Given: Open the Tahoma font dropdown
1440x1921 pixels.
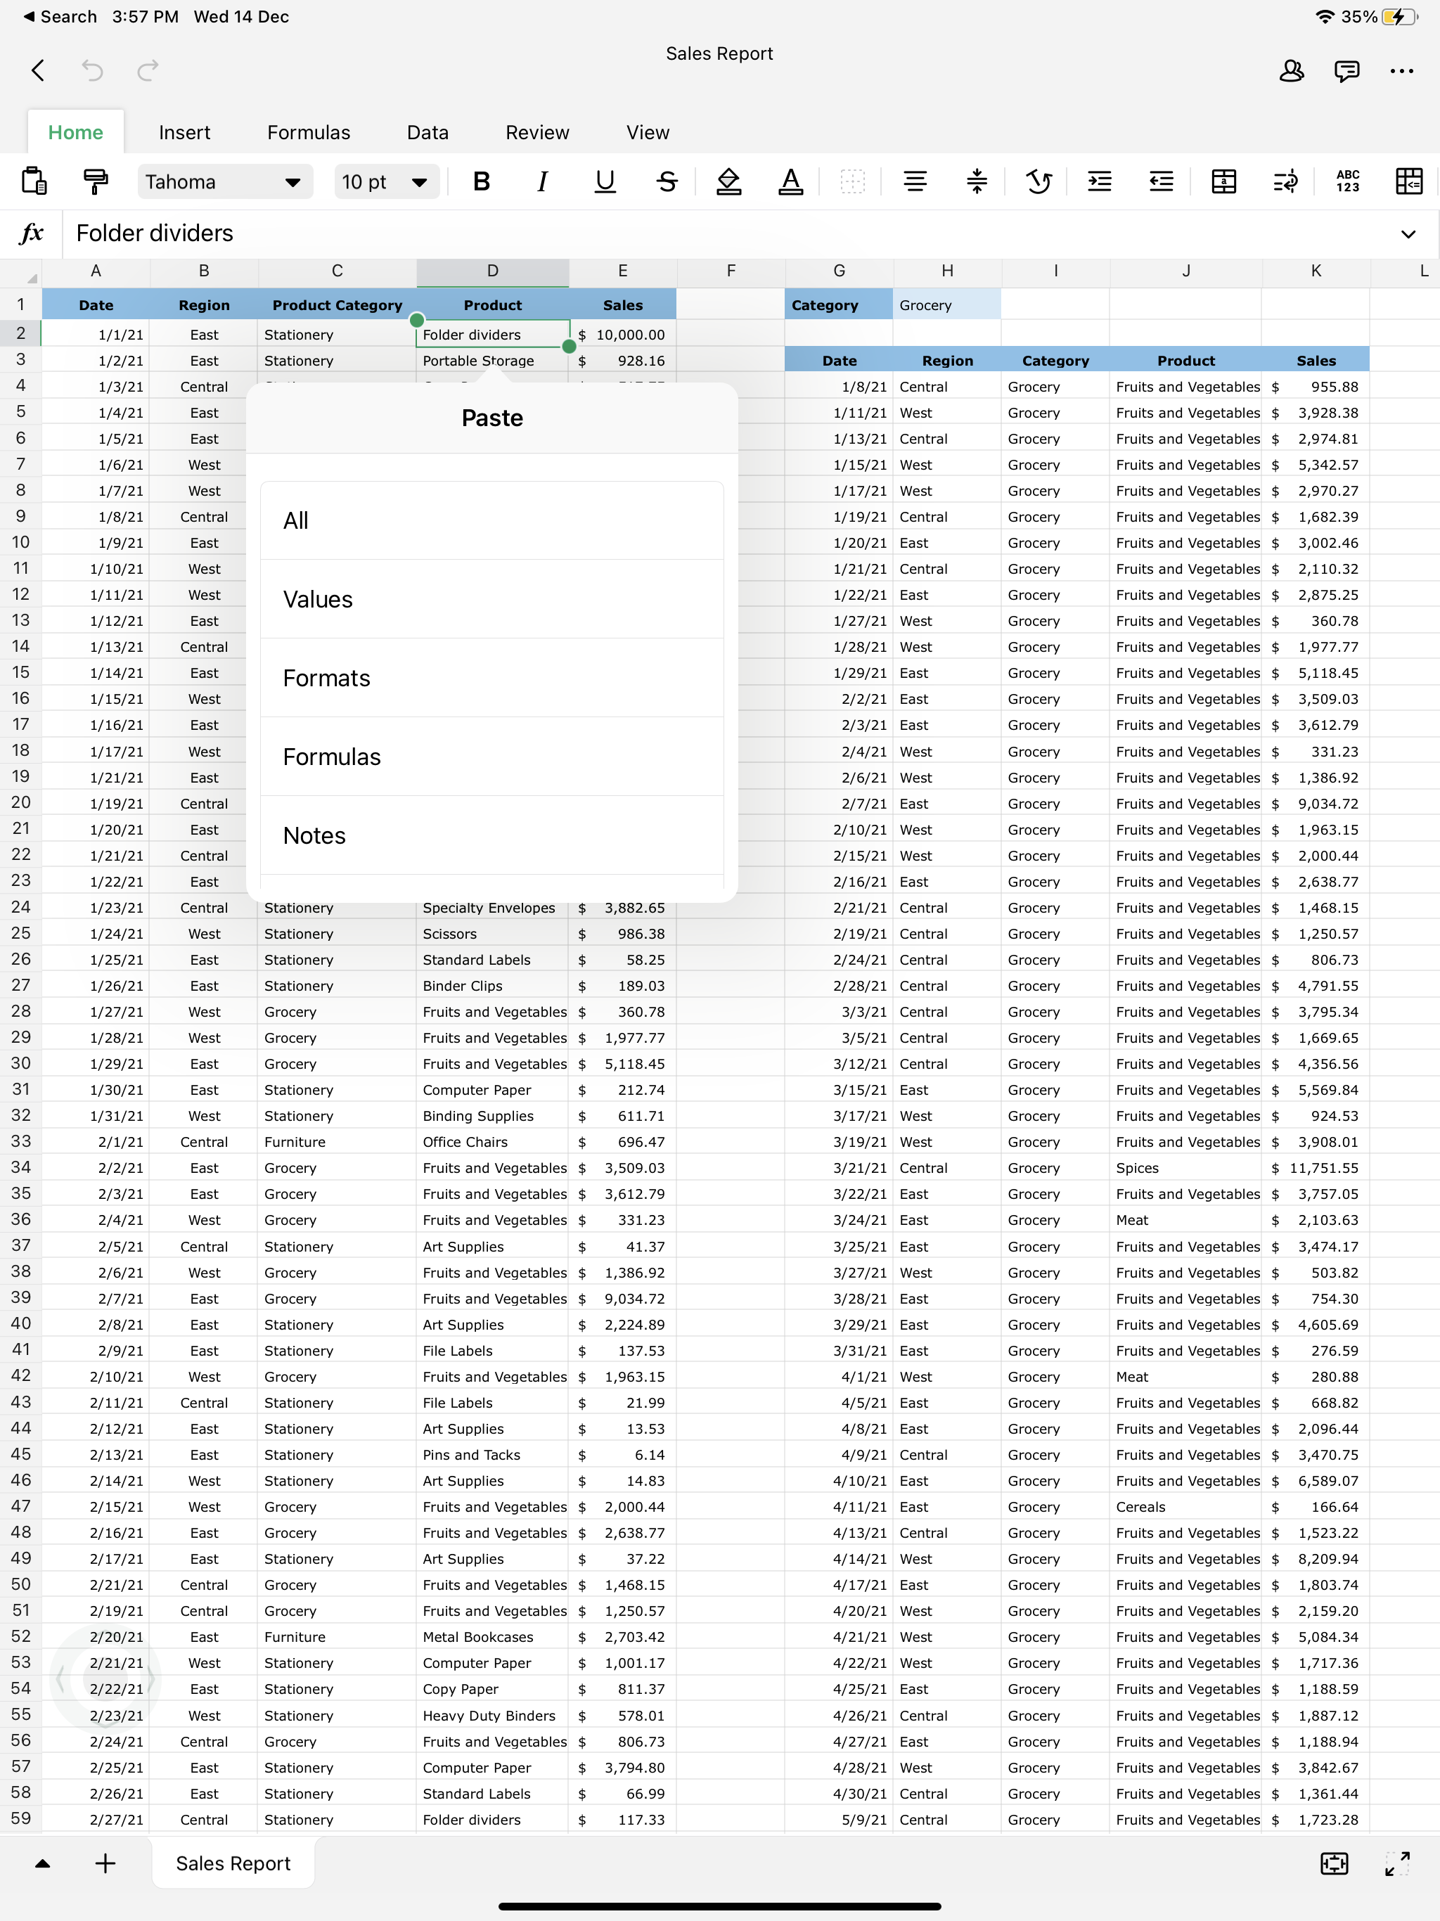Looking at the screenshot, I should point(225,181).
